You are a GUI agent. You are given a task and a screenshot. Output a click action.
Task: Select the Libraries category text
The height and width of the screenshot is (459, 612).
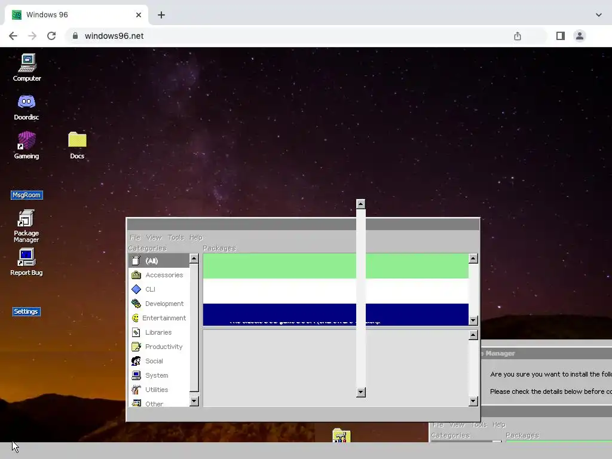pyautogui.click(x=158, y=332)
